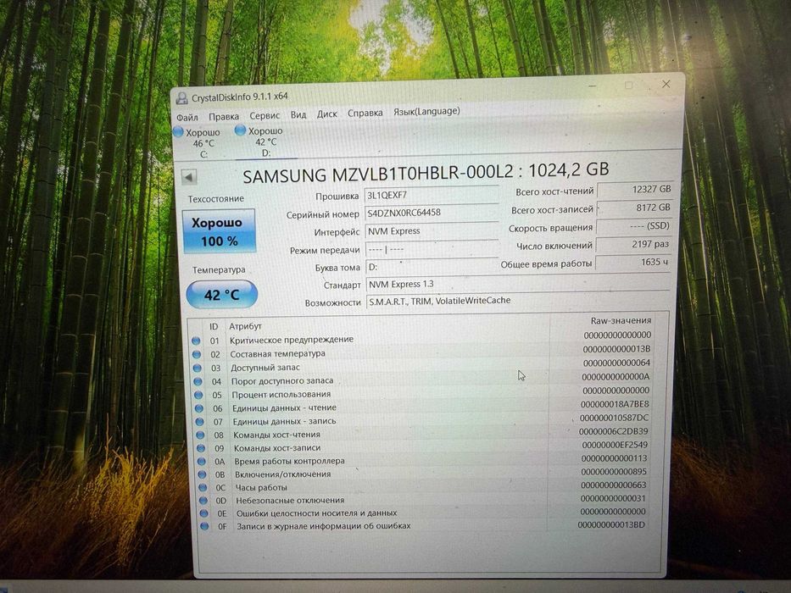
Task: Select row Критическое предупреждение
Action: 421,338
